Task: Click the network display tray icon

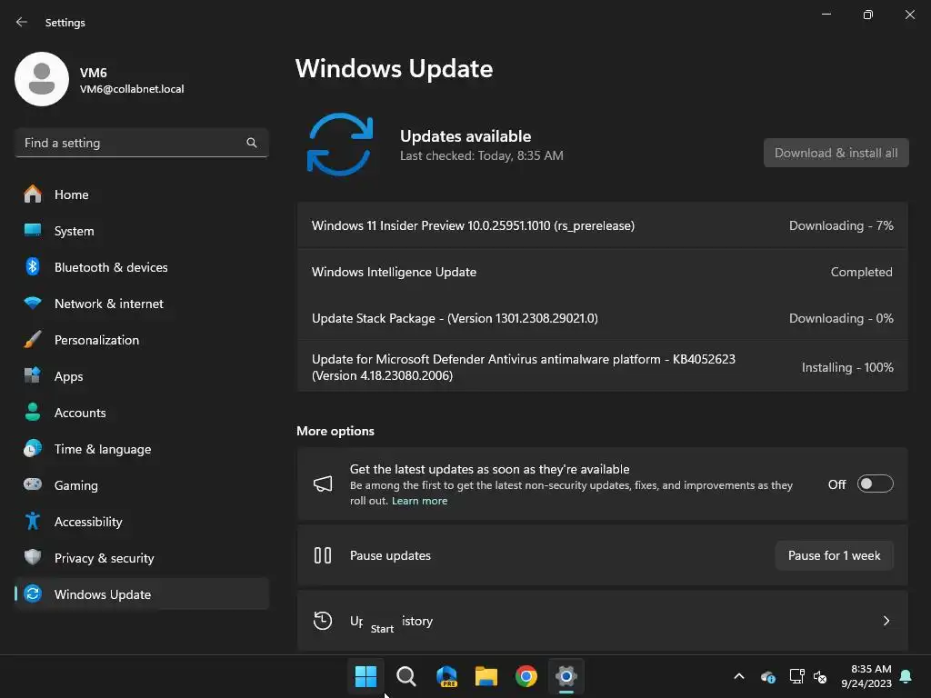Action: (796, 676)
